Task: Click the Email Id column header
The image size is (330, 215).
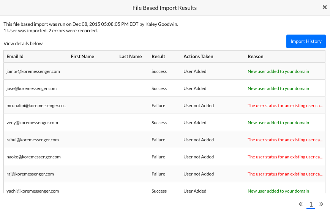Action: click(x=15, y=57)
